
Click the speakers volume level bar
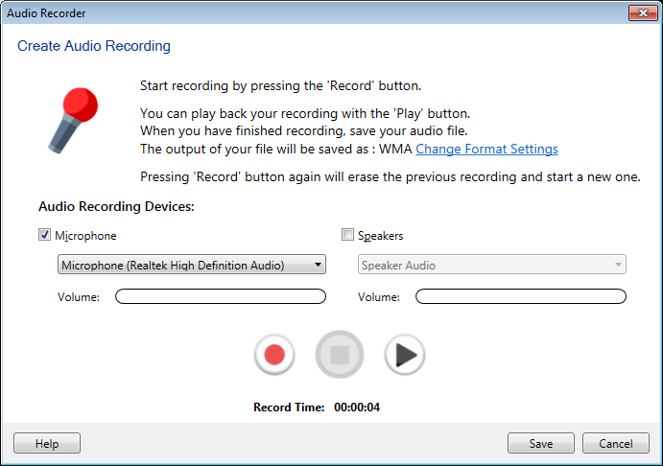pos(520,297)
